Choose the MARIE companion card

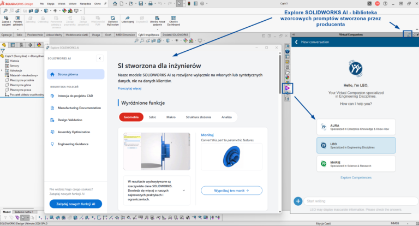tap(356, 164)
